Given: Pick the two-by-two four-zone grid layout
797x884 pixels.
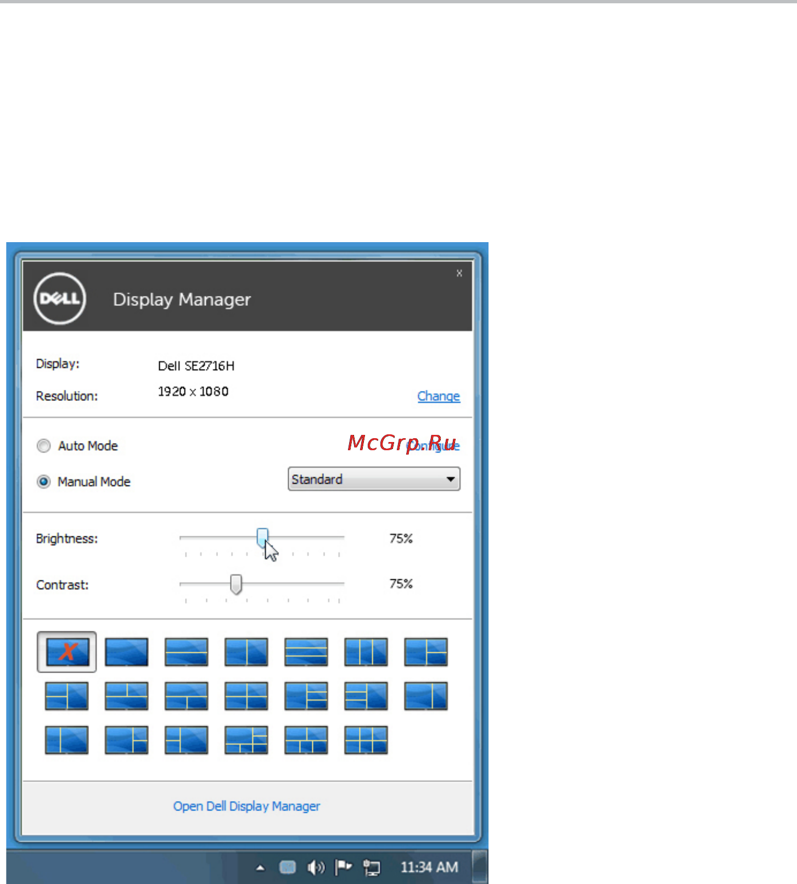Looking at the screenshot, I should point(246,696).
